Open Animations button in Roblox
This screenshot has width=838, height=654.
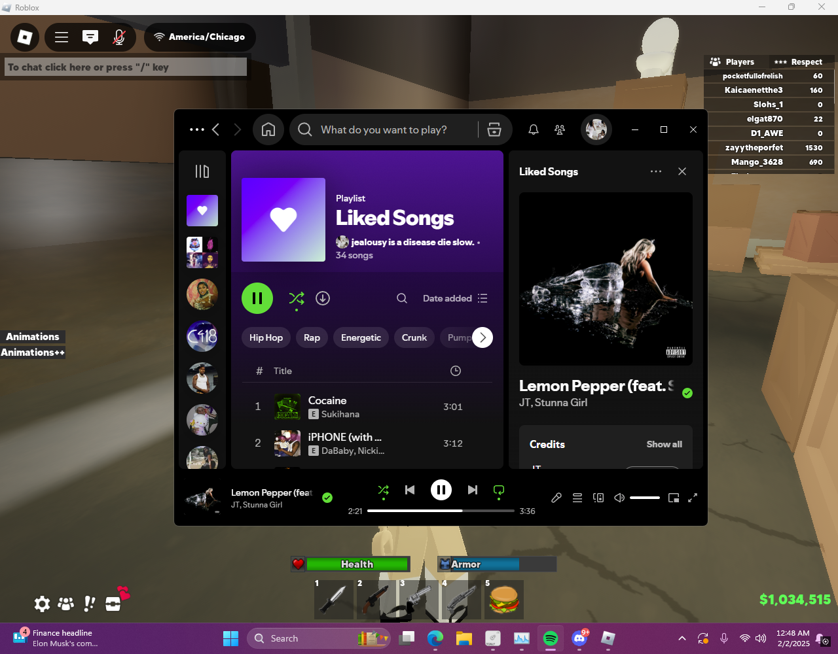point(32,337)
